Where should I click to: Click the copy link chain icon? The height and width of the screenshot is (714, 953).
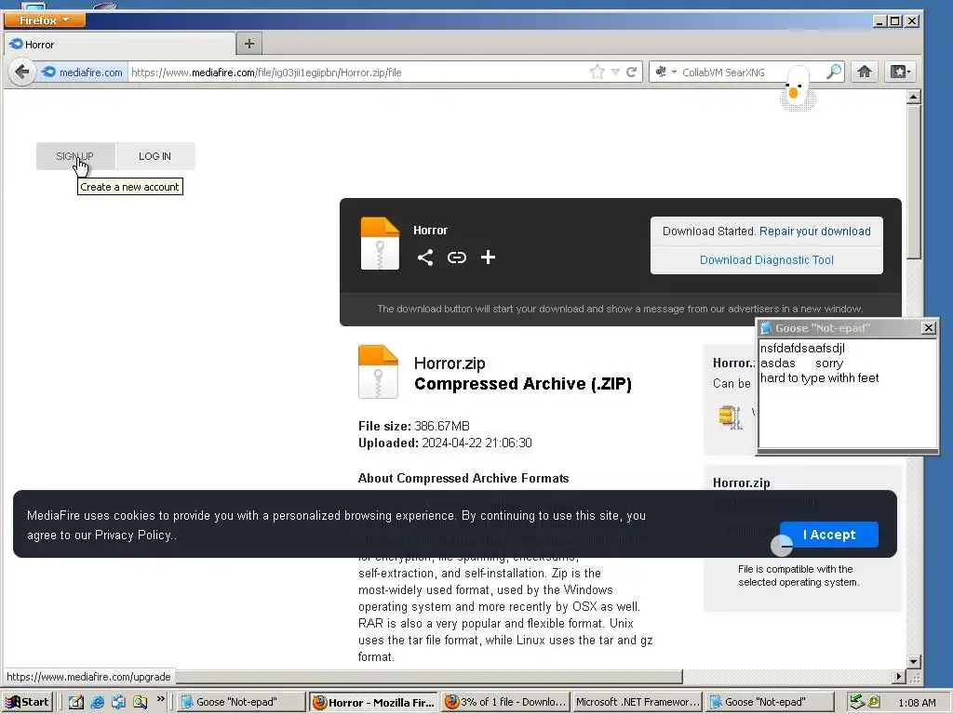coord(456,258)
